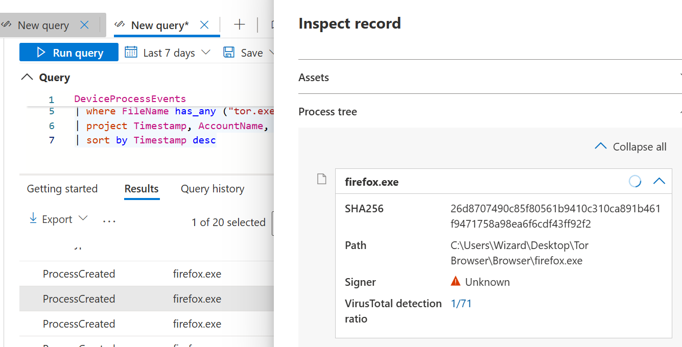Click the Export download icon
The height and width of the screenshot is (347, 682).
(33, 219)
